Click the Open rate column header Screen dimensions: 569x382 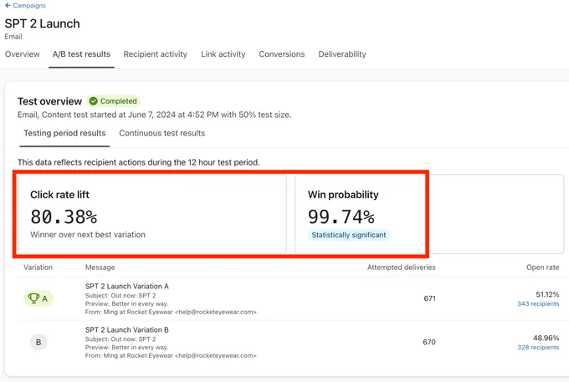[x=542, y=267]
